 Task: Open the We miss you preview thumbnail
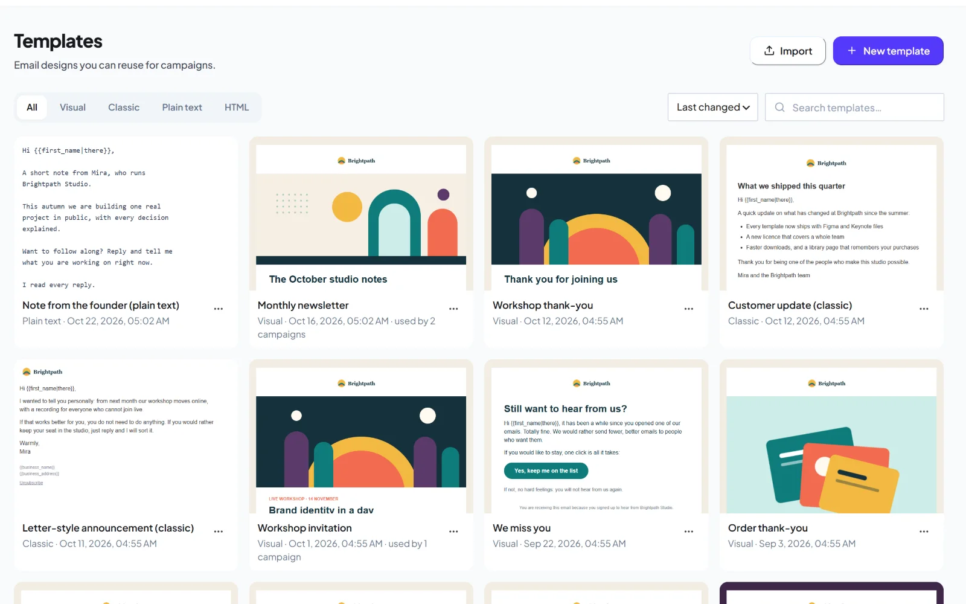pos(597,437)
